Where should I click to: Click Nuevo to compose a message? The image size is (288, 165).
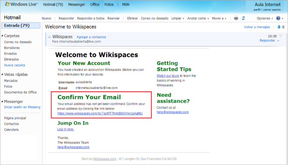pyautogui.click(x=46, y=18)
